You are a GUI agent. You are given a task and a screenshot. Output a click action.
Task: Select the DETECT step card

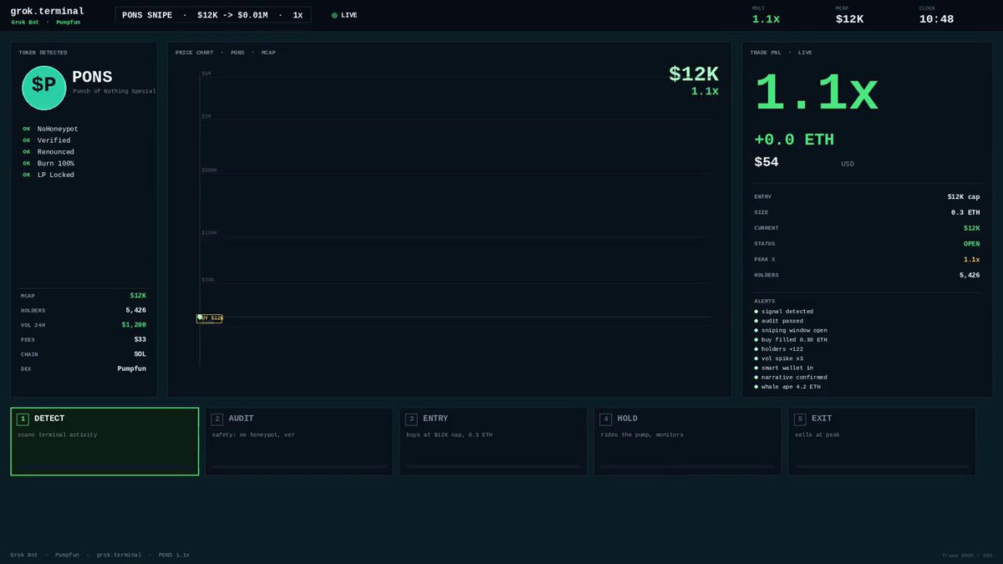[104, 441]
